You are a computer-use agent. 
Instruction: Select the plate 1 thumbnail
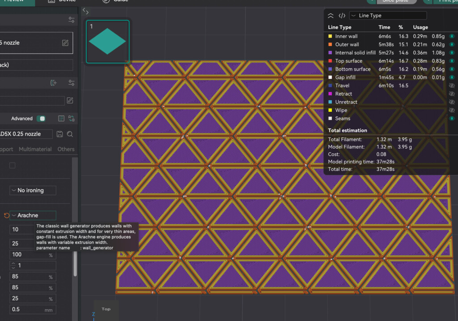pyautogui.click(x=107, y=42)
